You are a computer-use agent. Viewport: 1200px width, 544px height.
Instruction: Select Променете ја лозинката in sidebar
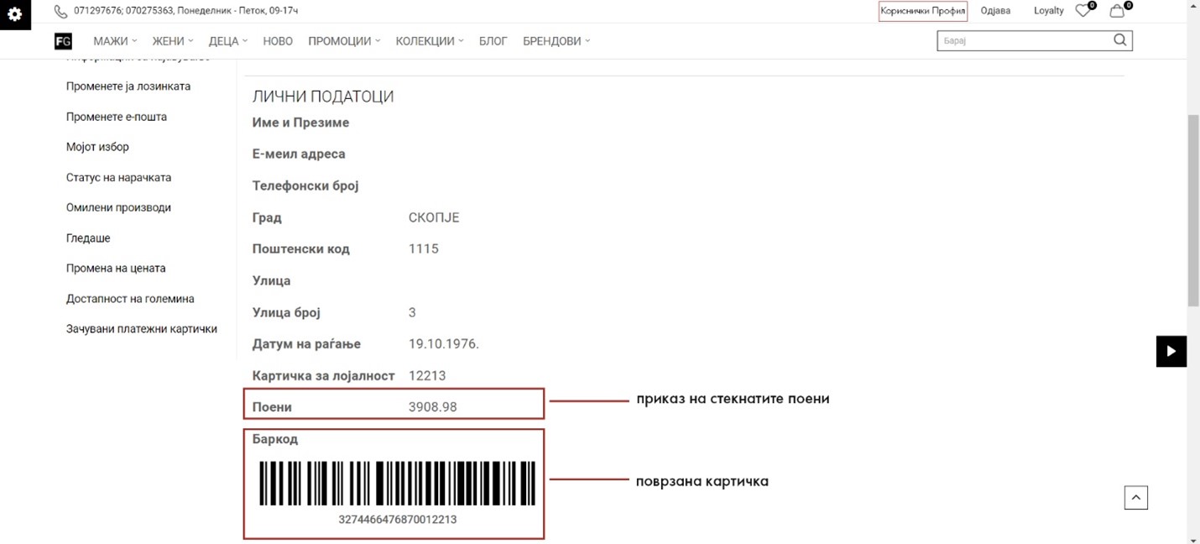click(128, 86)
